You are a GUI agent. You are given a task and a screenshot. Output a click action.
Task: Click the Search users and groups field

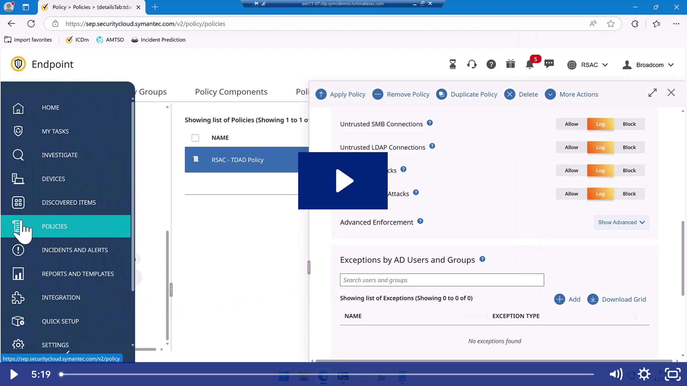tap(442, 280)
